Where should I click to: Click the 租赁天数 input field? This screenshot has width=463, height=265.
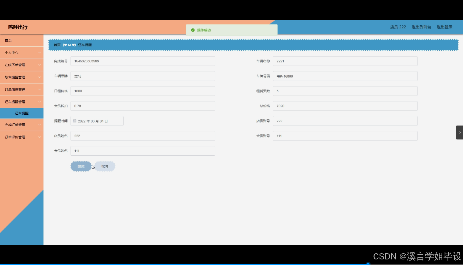click(345, 91)
